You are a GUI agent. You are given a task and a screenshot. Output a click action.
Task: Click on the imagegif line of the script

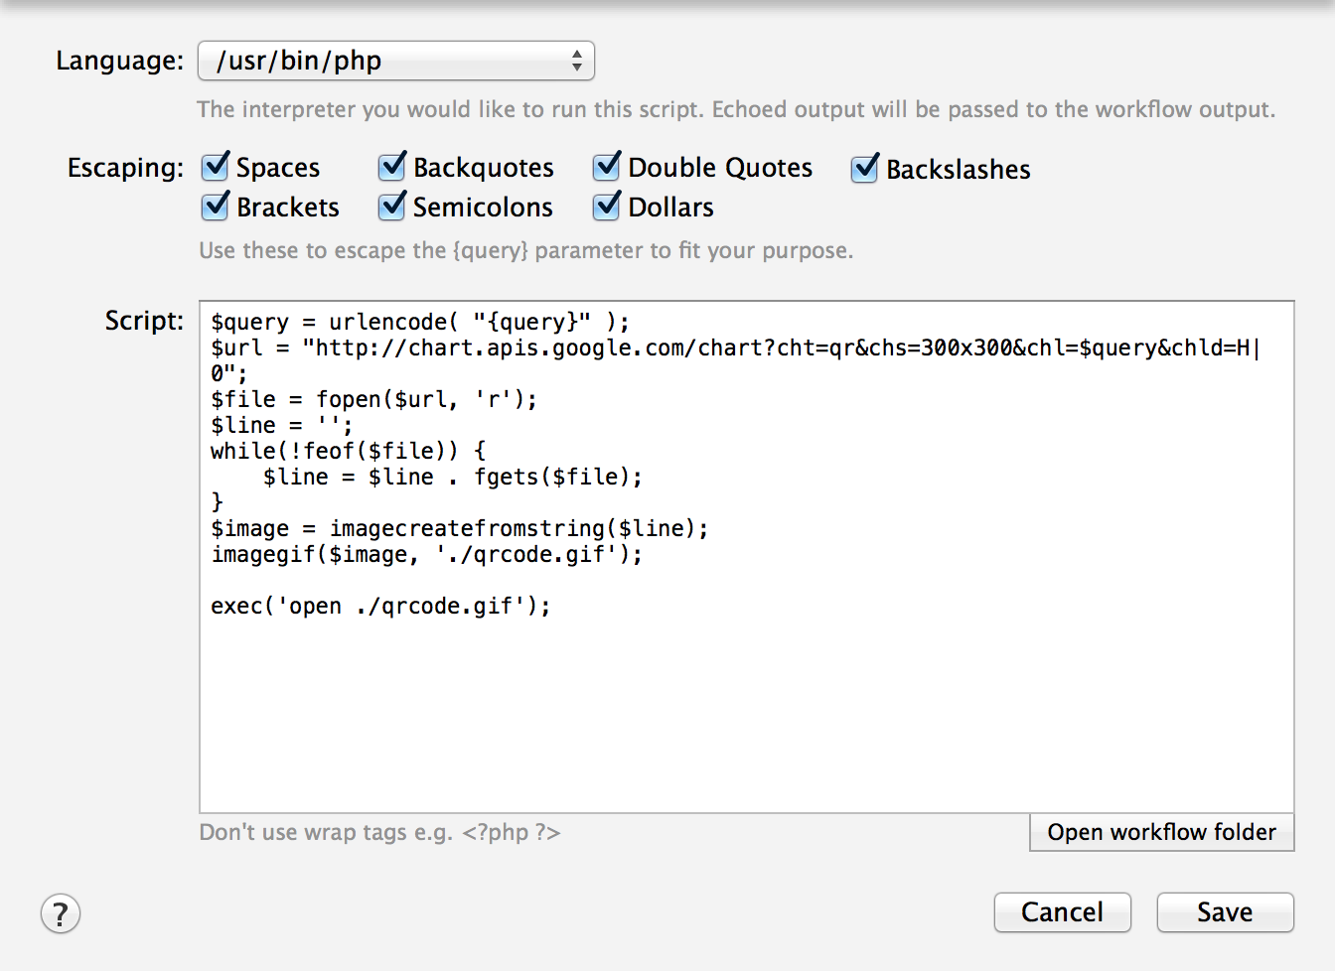pos(426,554)
